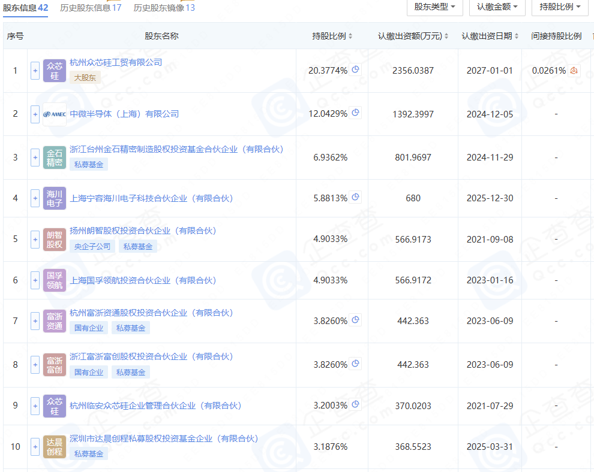Open pie chart icon beside first 3.8260% (row 7)
The image size is (594, 472).
[x=355, y=320]
